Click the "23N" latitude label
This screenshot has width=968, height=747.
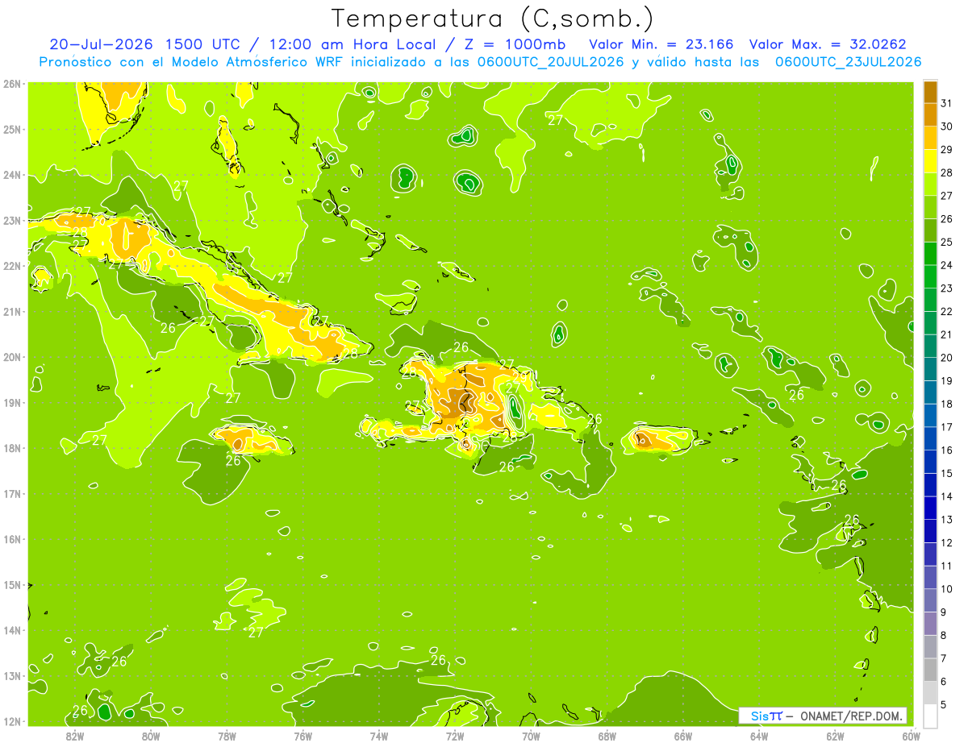[x=12, y=221]
